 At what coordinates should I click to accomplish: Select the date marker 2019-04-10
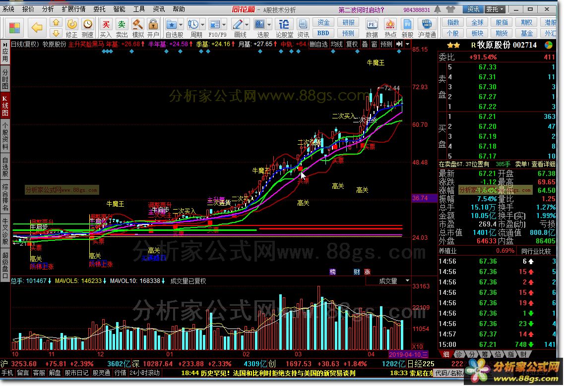point(408,354)
